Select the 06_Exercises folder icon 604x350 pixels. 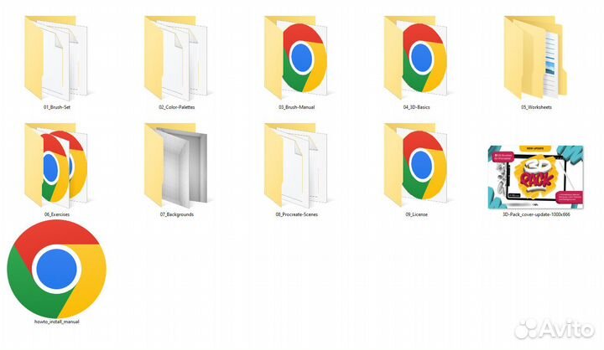pyautogui.click(x=56, y=166)
